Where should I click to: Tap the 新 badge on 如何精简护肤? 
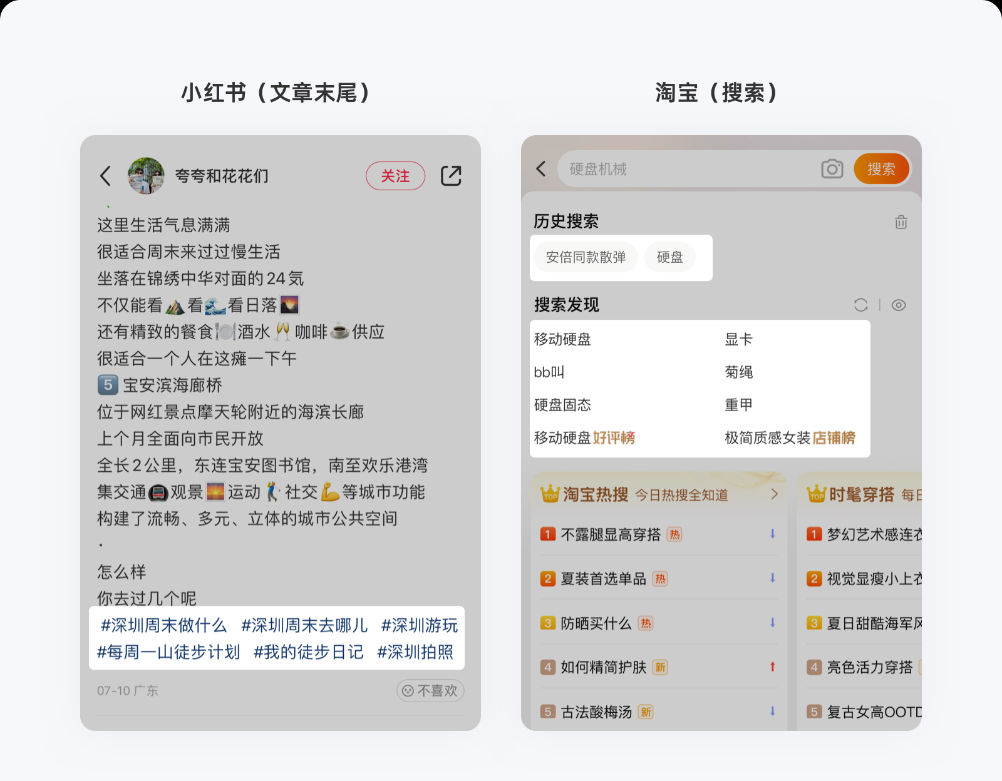[x=660, y=668]
